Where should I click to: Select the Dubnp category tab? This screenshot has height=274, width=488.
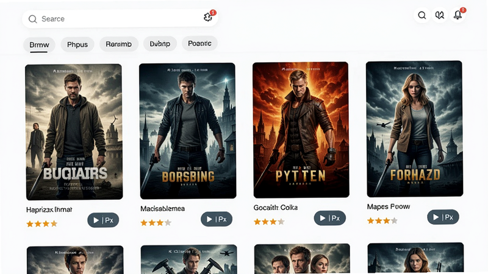(x=160, y=44)
